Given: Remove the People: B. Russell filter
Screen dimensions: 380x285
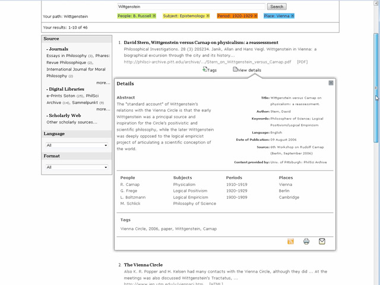Looking at the screenshot, I should pos(154,16).
